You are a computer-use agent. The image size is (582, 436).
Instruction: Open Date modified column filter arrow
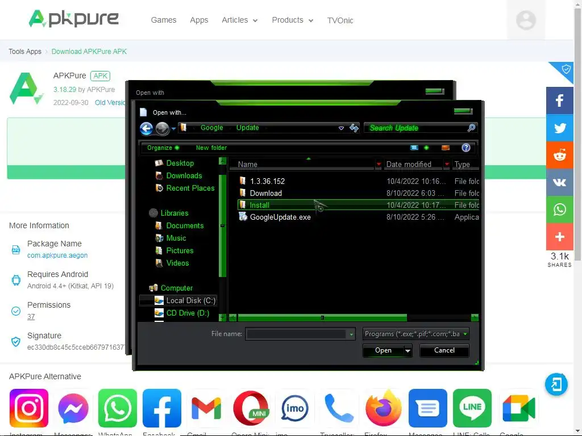(x=447, y=164)
